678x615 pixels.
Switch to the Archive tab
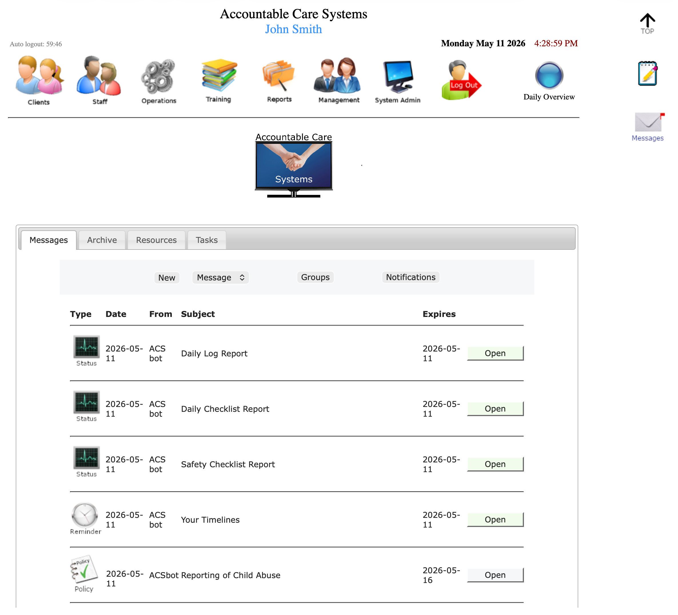pos(102,240)
